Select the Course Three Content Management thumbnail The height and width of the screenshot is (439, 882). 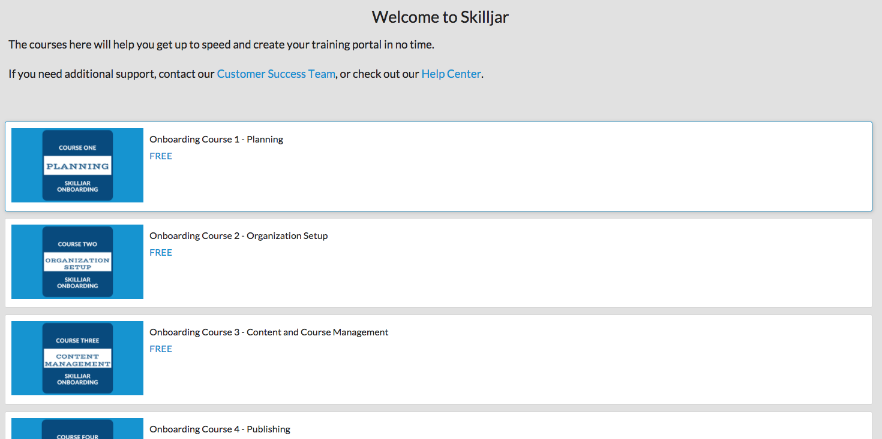[x=77, y=358]
